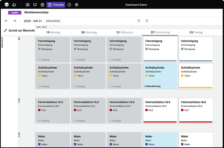Click the presentation screen icon
The image size is (224, 148).
(x=35, y=5)
